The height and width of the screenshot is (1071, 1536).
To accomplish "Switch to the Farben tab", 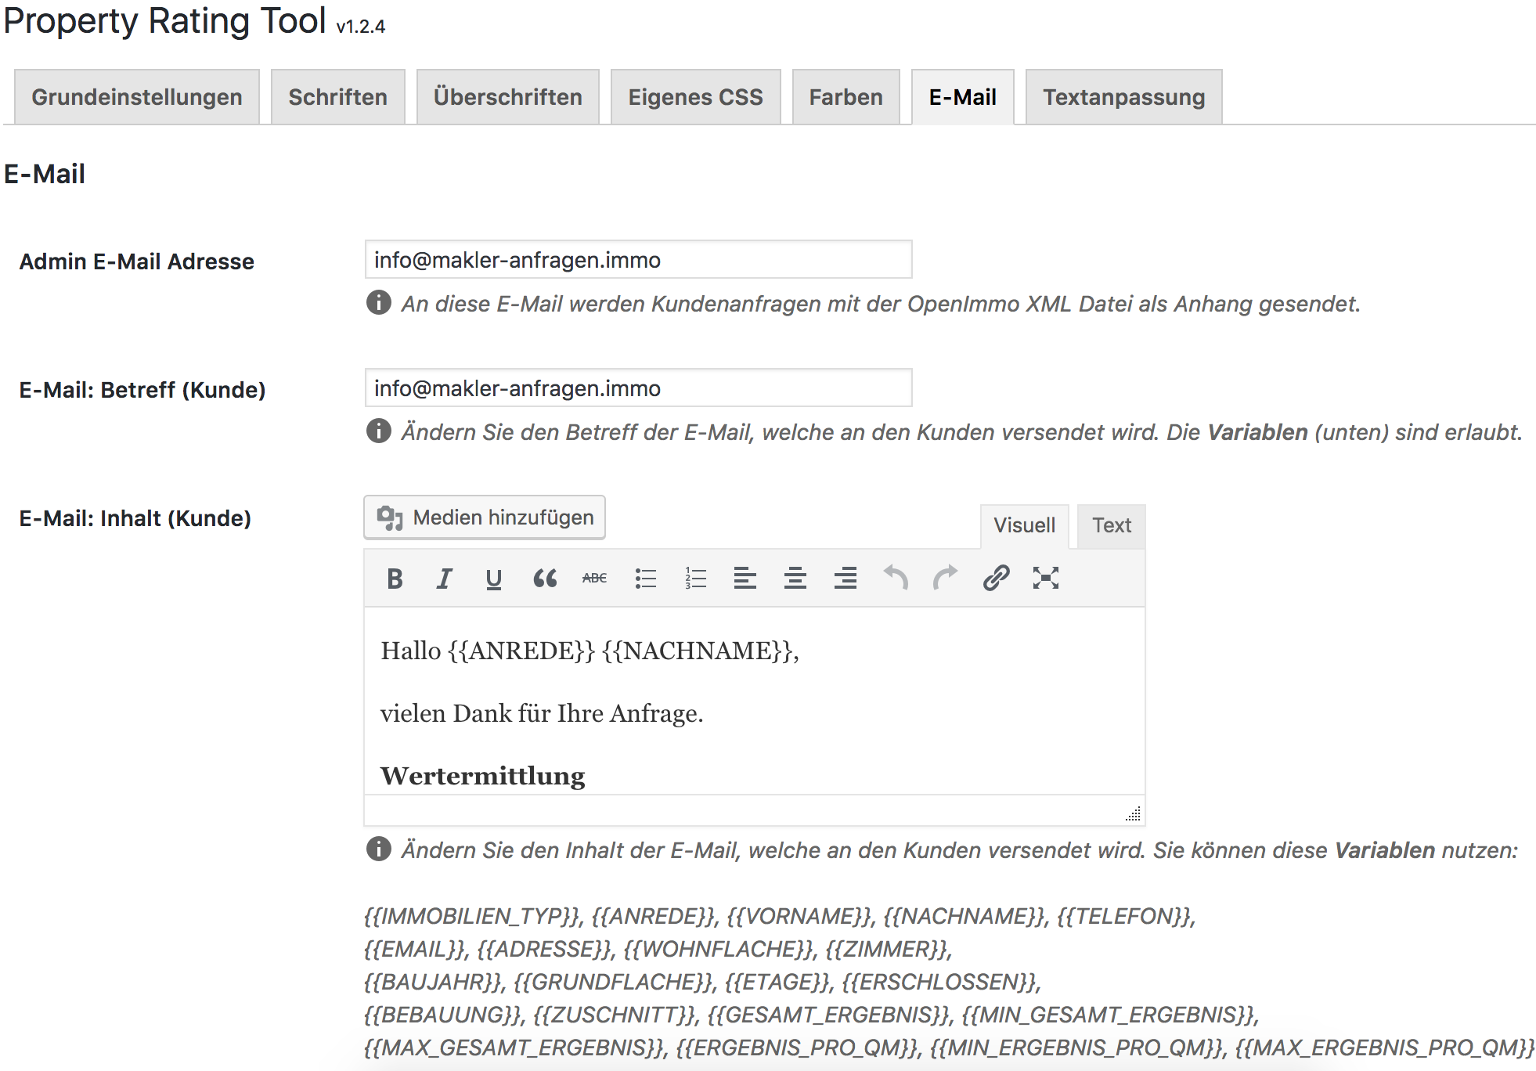I will point(846,97).
